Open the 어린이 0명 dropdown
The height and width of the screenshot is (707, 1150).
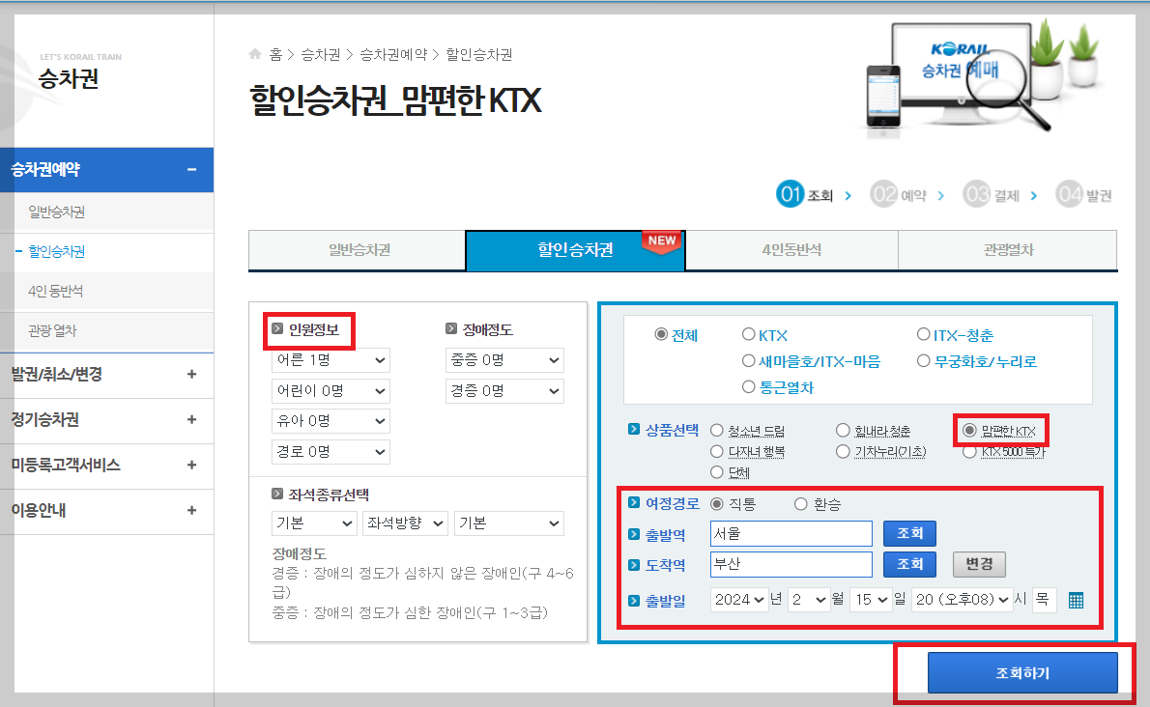[331, 390]
